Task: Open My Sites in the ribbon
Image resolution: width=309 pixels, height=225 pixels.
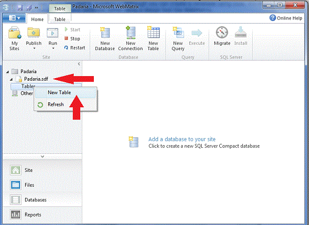Action: (x=15, y=39)
